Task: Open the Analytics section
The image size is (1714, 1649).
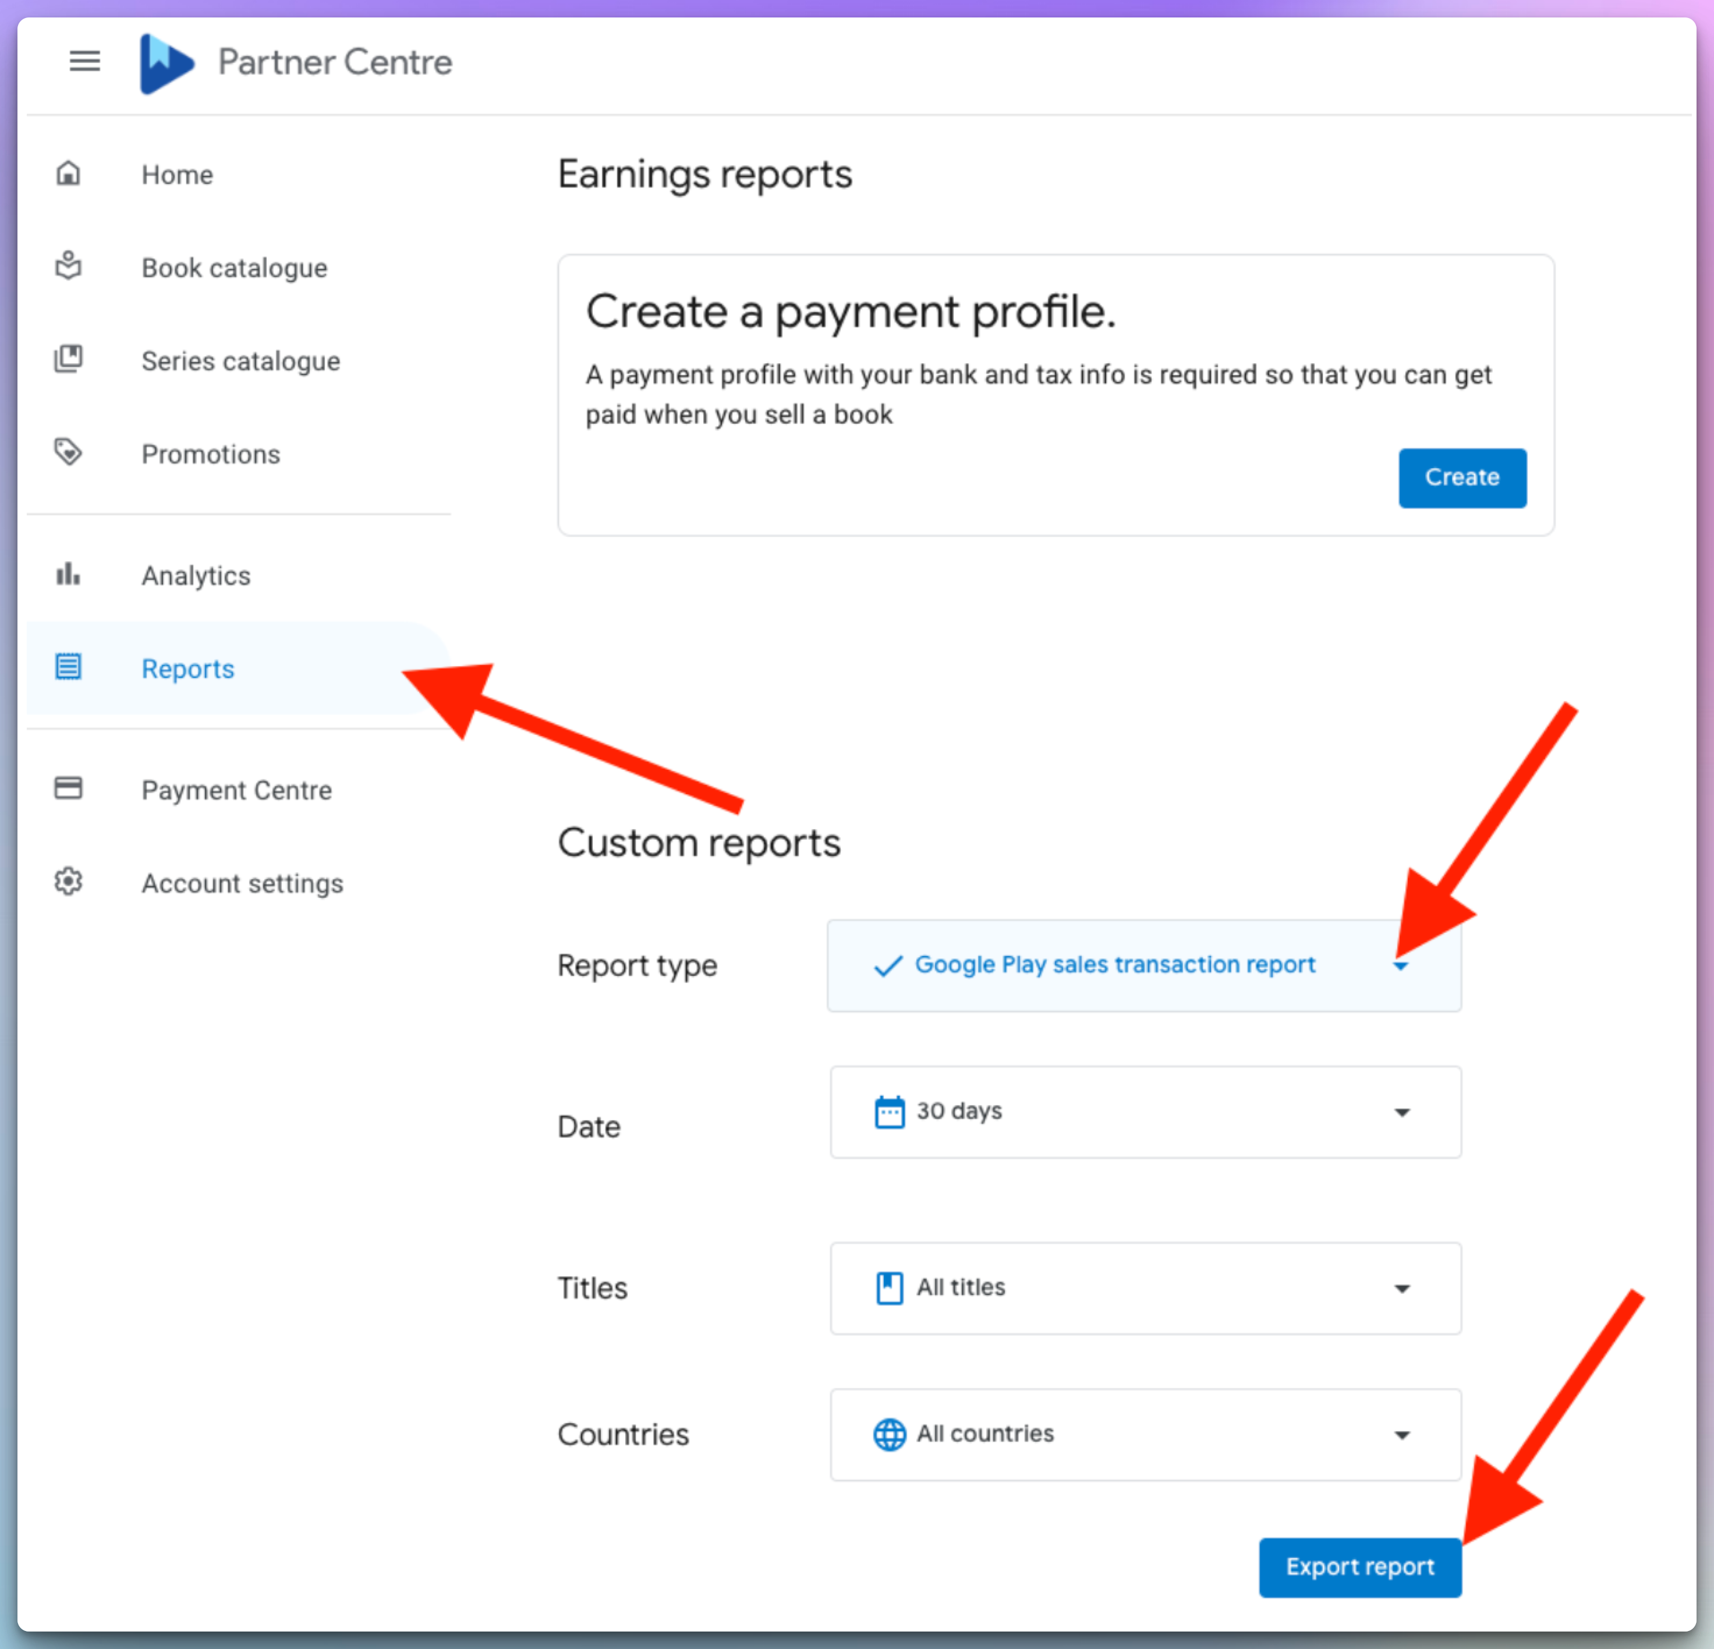Action: pyautogui.click(x=238, y=575)
